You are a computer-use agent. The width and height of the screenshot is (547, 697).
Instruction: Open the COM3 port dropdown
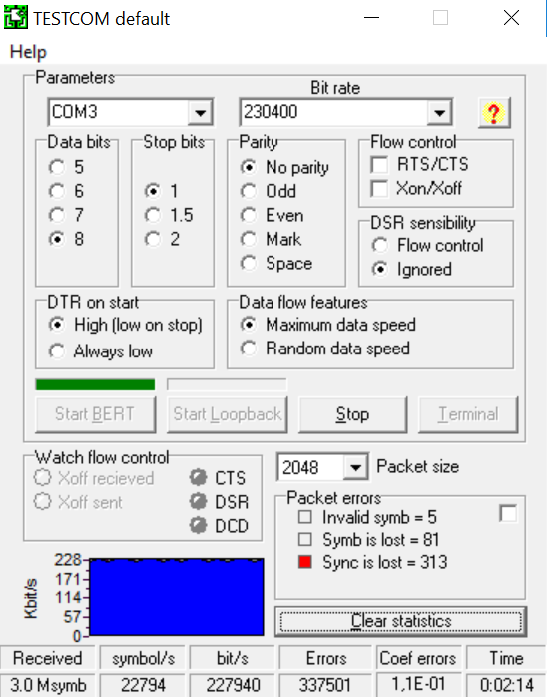point(200,112)
